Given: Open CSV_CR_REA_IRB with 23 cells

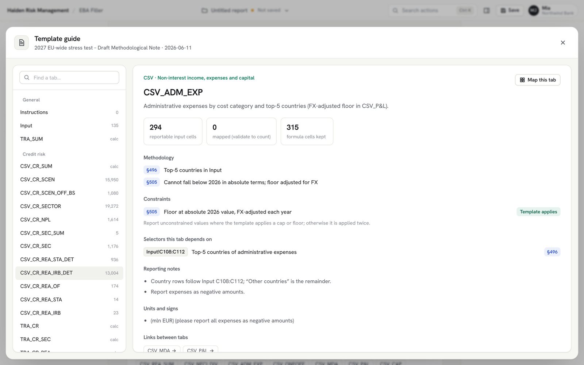Looking at the screenshot, I should point(69,313).
